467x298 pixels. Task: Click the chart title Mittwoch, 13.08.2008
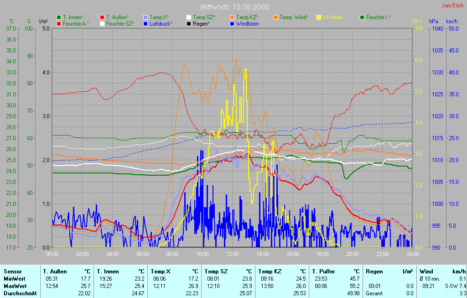235,7
